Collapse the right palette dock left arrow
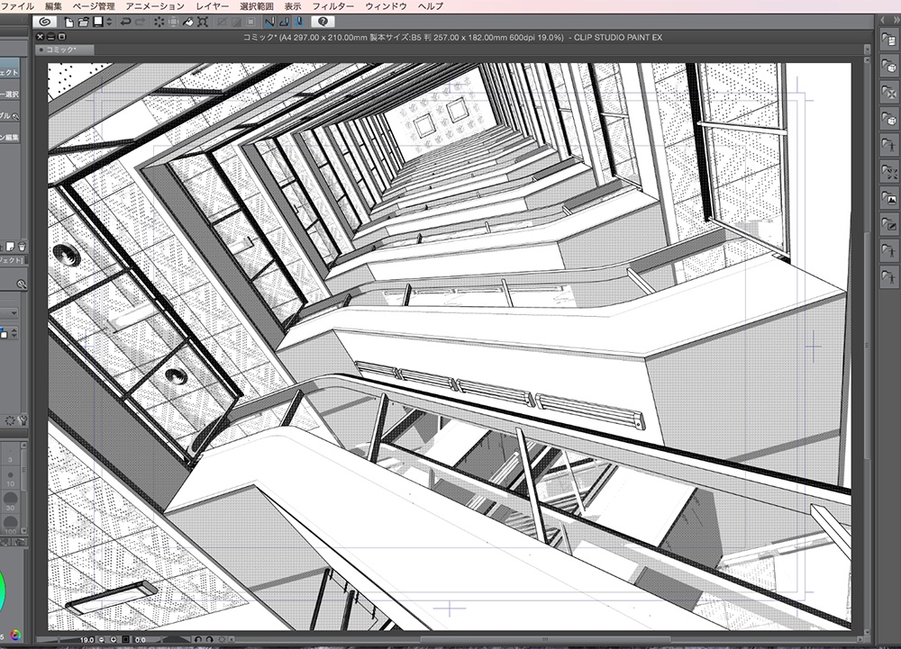The height and width of the screenshot is (649, 901). tap(882, 20)
